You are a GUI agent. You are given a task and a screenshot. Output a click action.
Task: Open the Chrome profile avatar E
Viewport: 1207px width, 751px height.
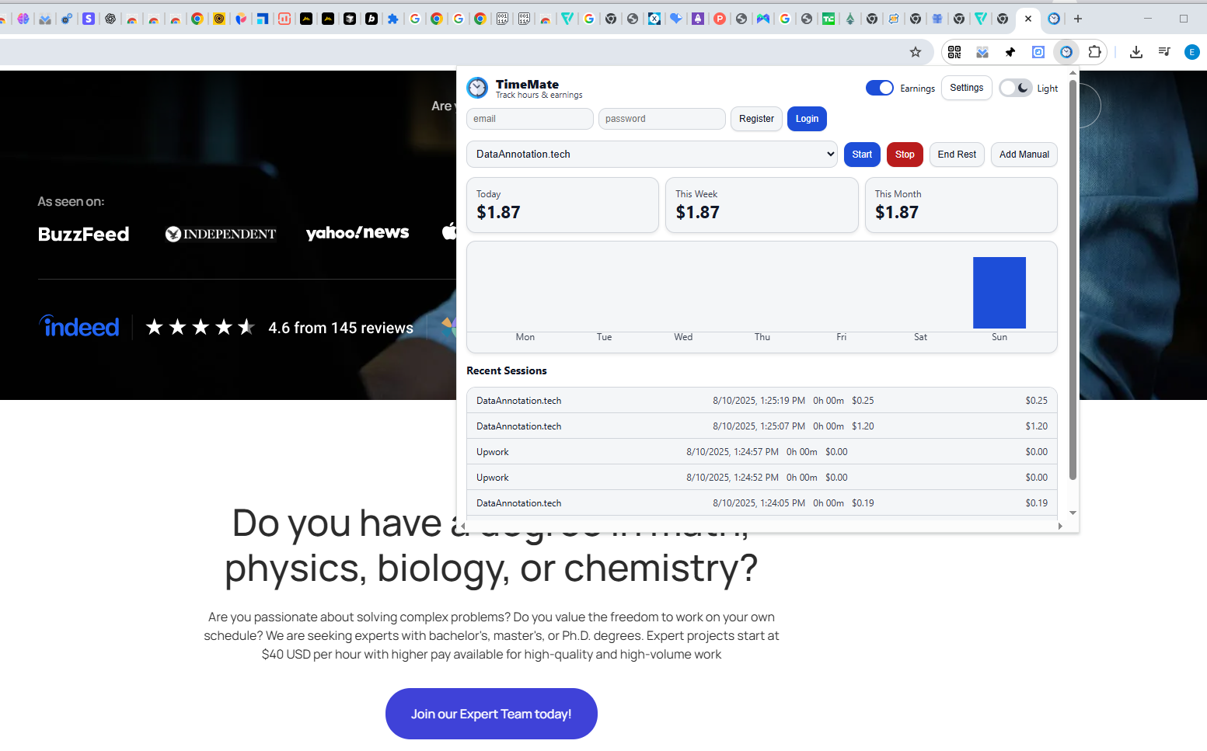click(x=1191, y=52)
